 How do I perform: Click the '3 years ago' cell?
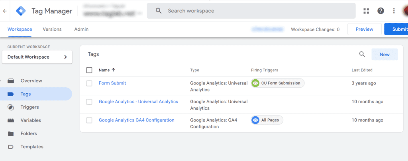[364, 83]
